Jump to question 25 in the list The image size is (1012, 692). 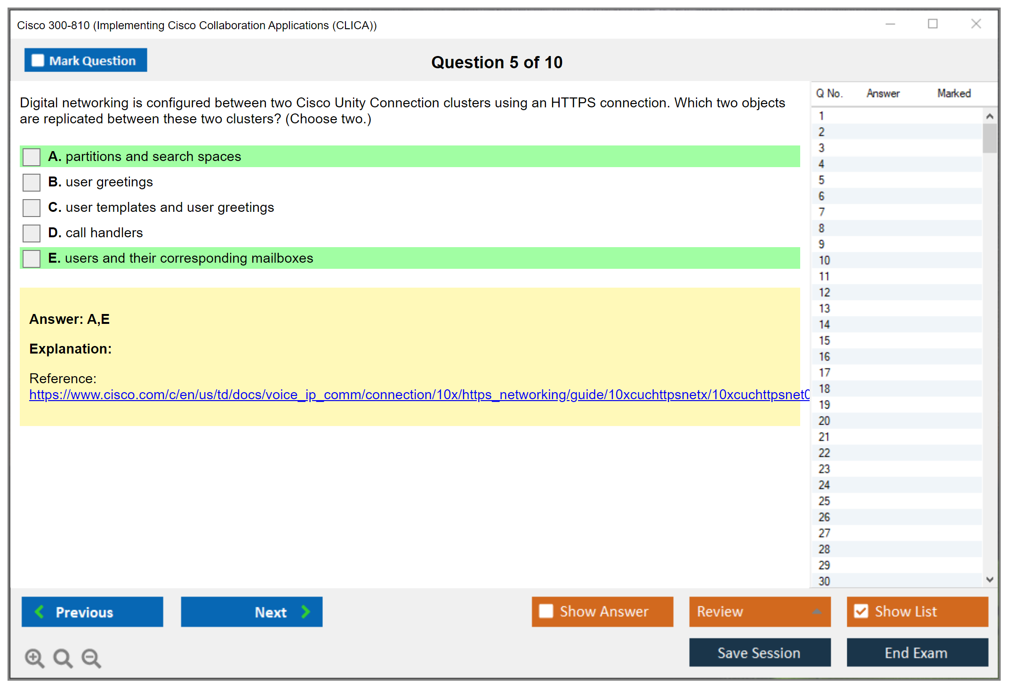click(x=824, y=501)
